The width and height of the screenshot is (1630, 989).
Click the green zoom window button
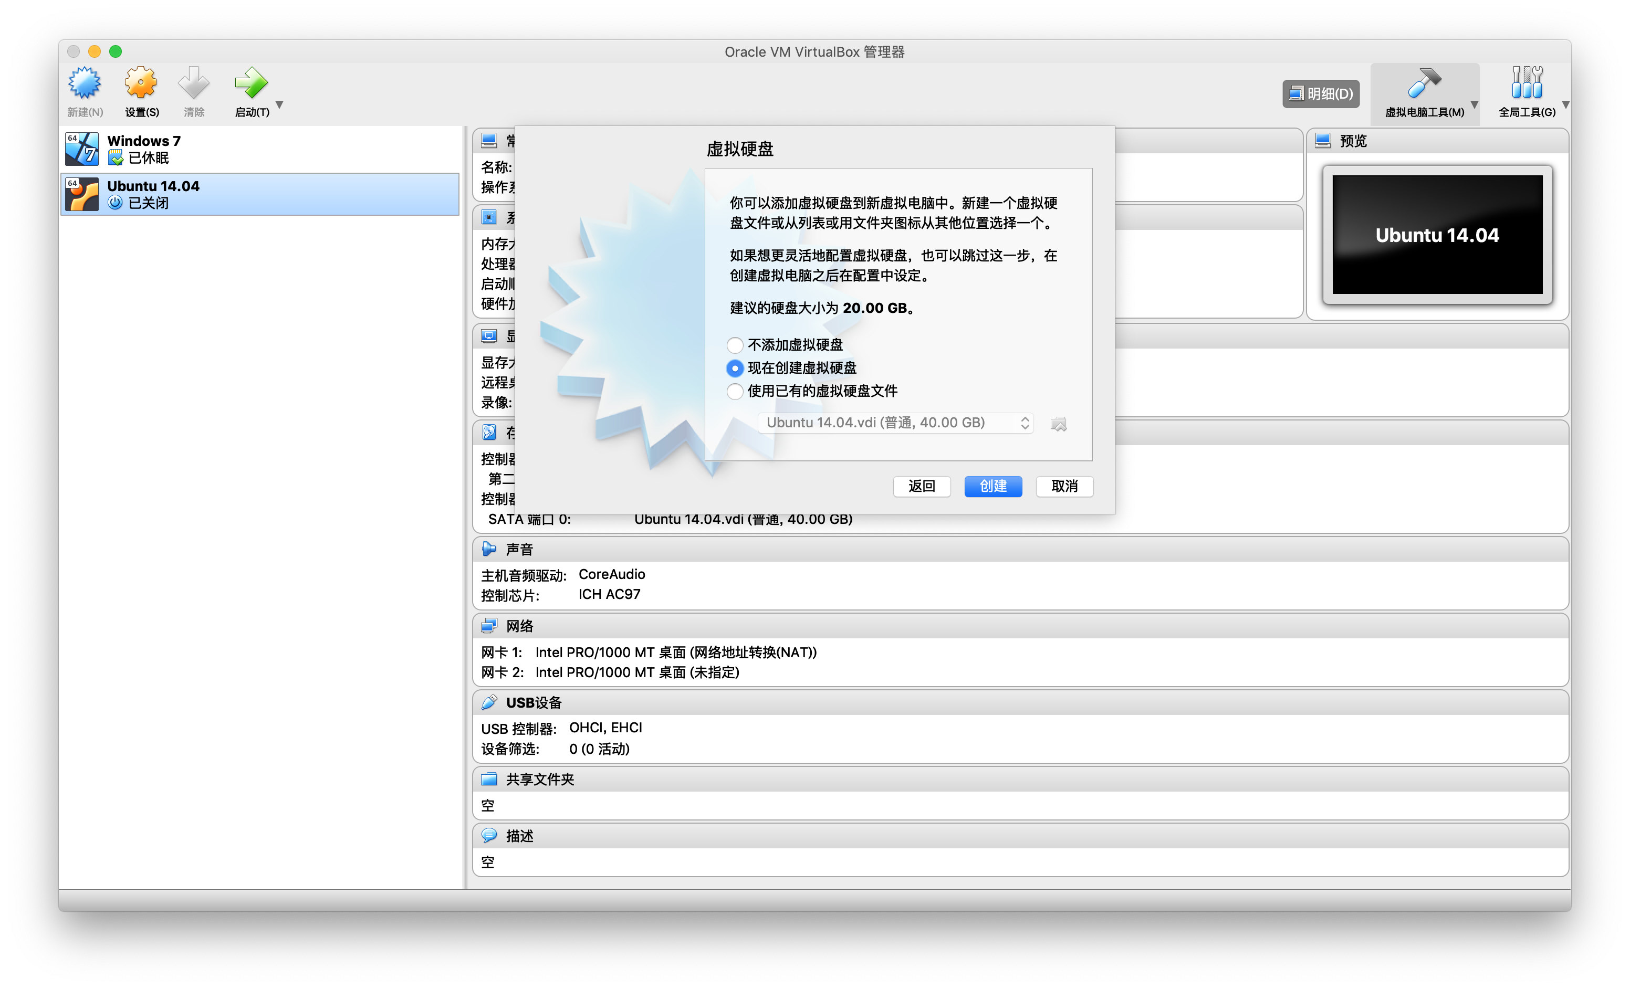(x=116, y=51)
